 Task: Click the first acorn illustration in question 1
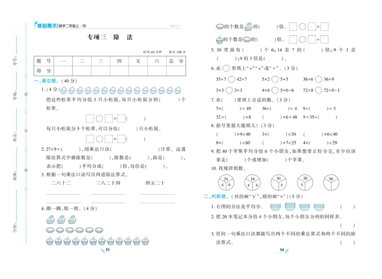(64, 90)
